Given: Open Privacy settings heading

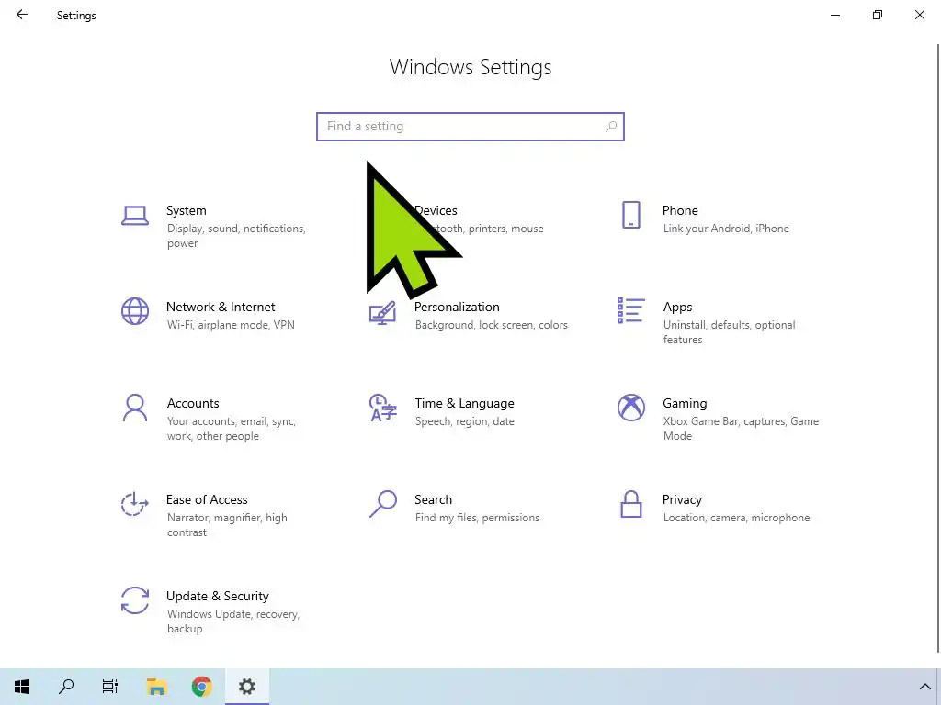Looking at the screenshot, I should [682, 500].
